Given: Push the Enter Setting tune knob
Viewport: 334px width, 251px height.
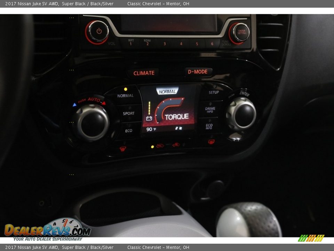Looking at the screenshot, I should point(241,32).
